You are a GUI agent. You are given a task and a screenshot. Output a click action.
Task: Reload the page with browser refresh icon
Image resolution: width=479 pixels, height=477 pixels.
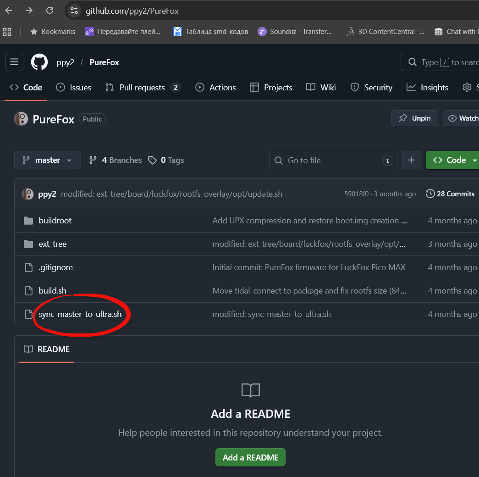click(50, 11)
